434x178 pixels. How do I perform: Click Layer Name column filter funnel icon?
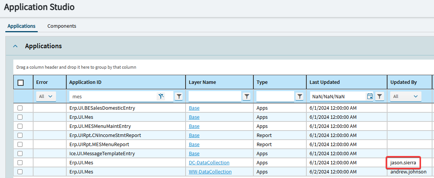[x=247, y=96]
